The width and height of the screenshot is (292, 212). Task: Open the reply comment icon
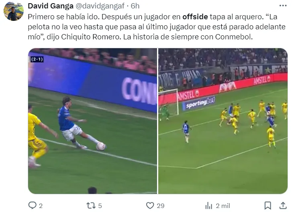pyautogui.click(x=32, y=206)
